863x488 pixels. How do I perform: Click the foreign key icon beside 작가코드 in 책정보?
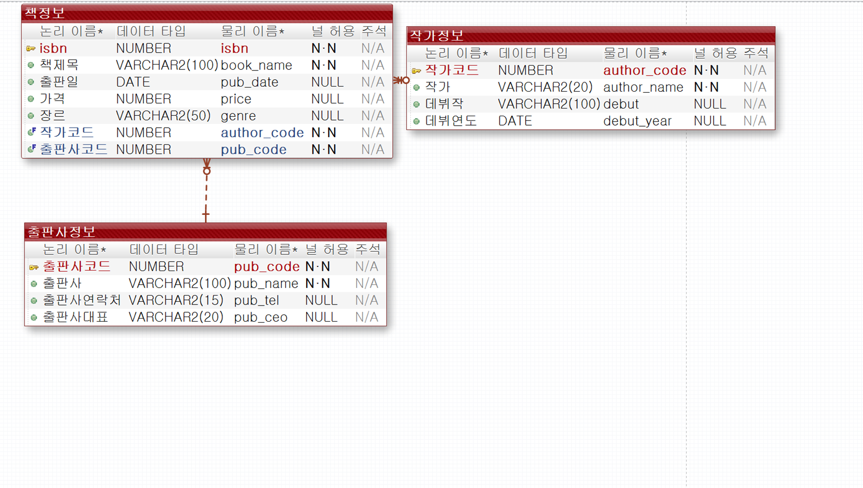pyautogui.click(x=31, y=132)
